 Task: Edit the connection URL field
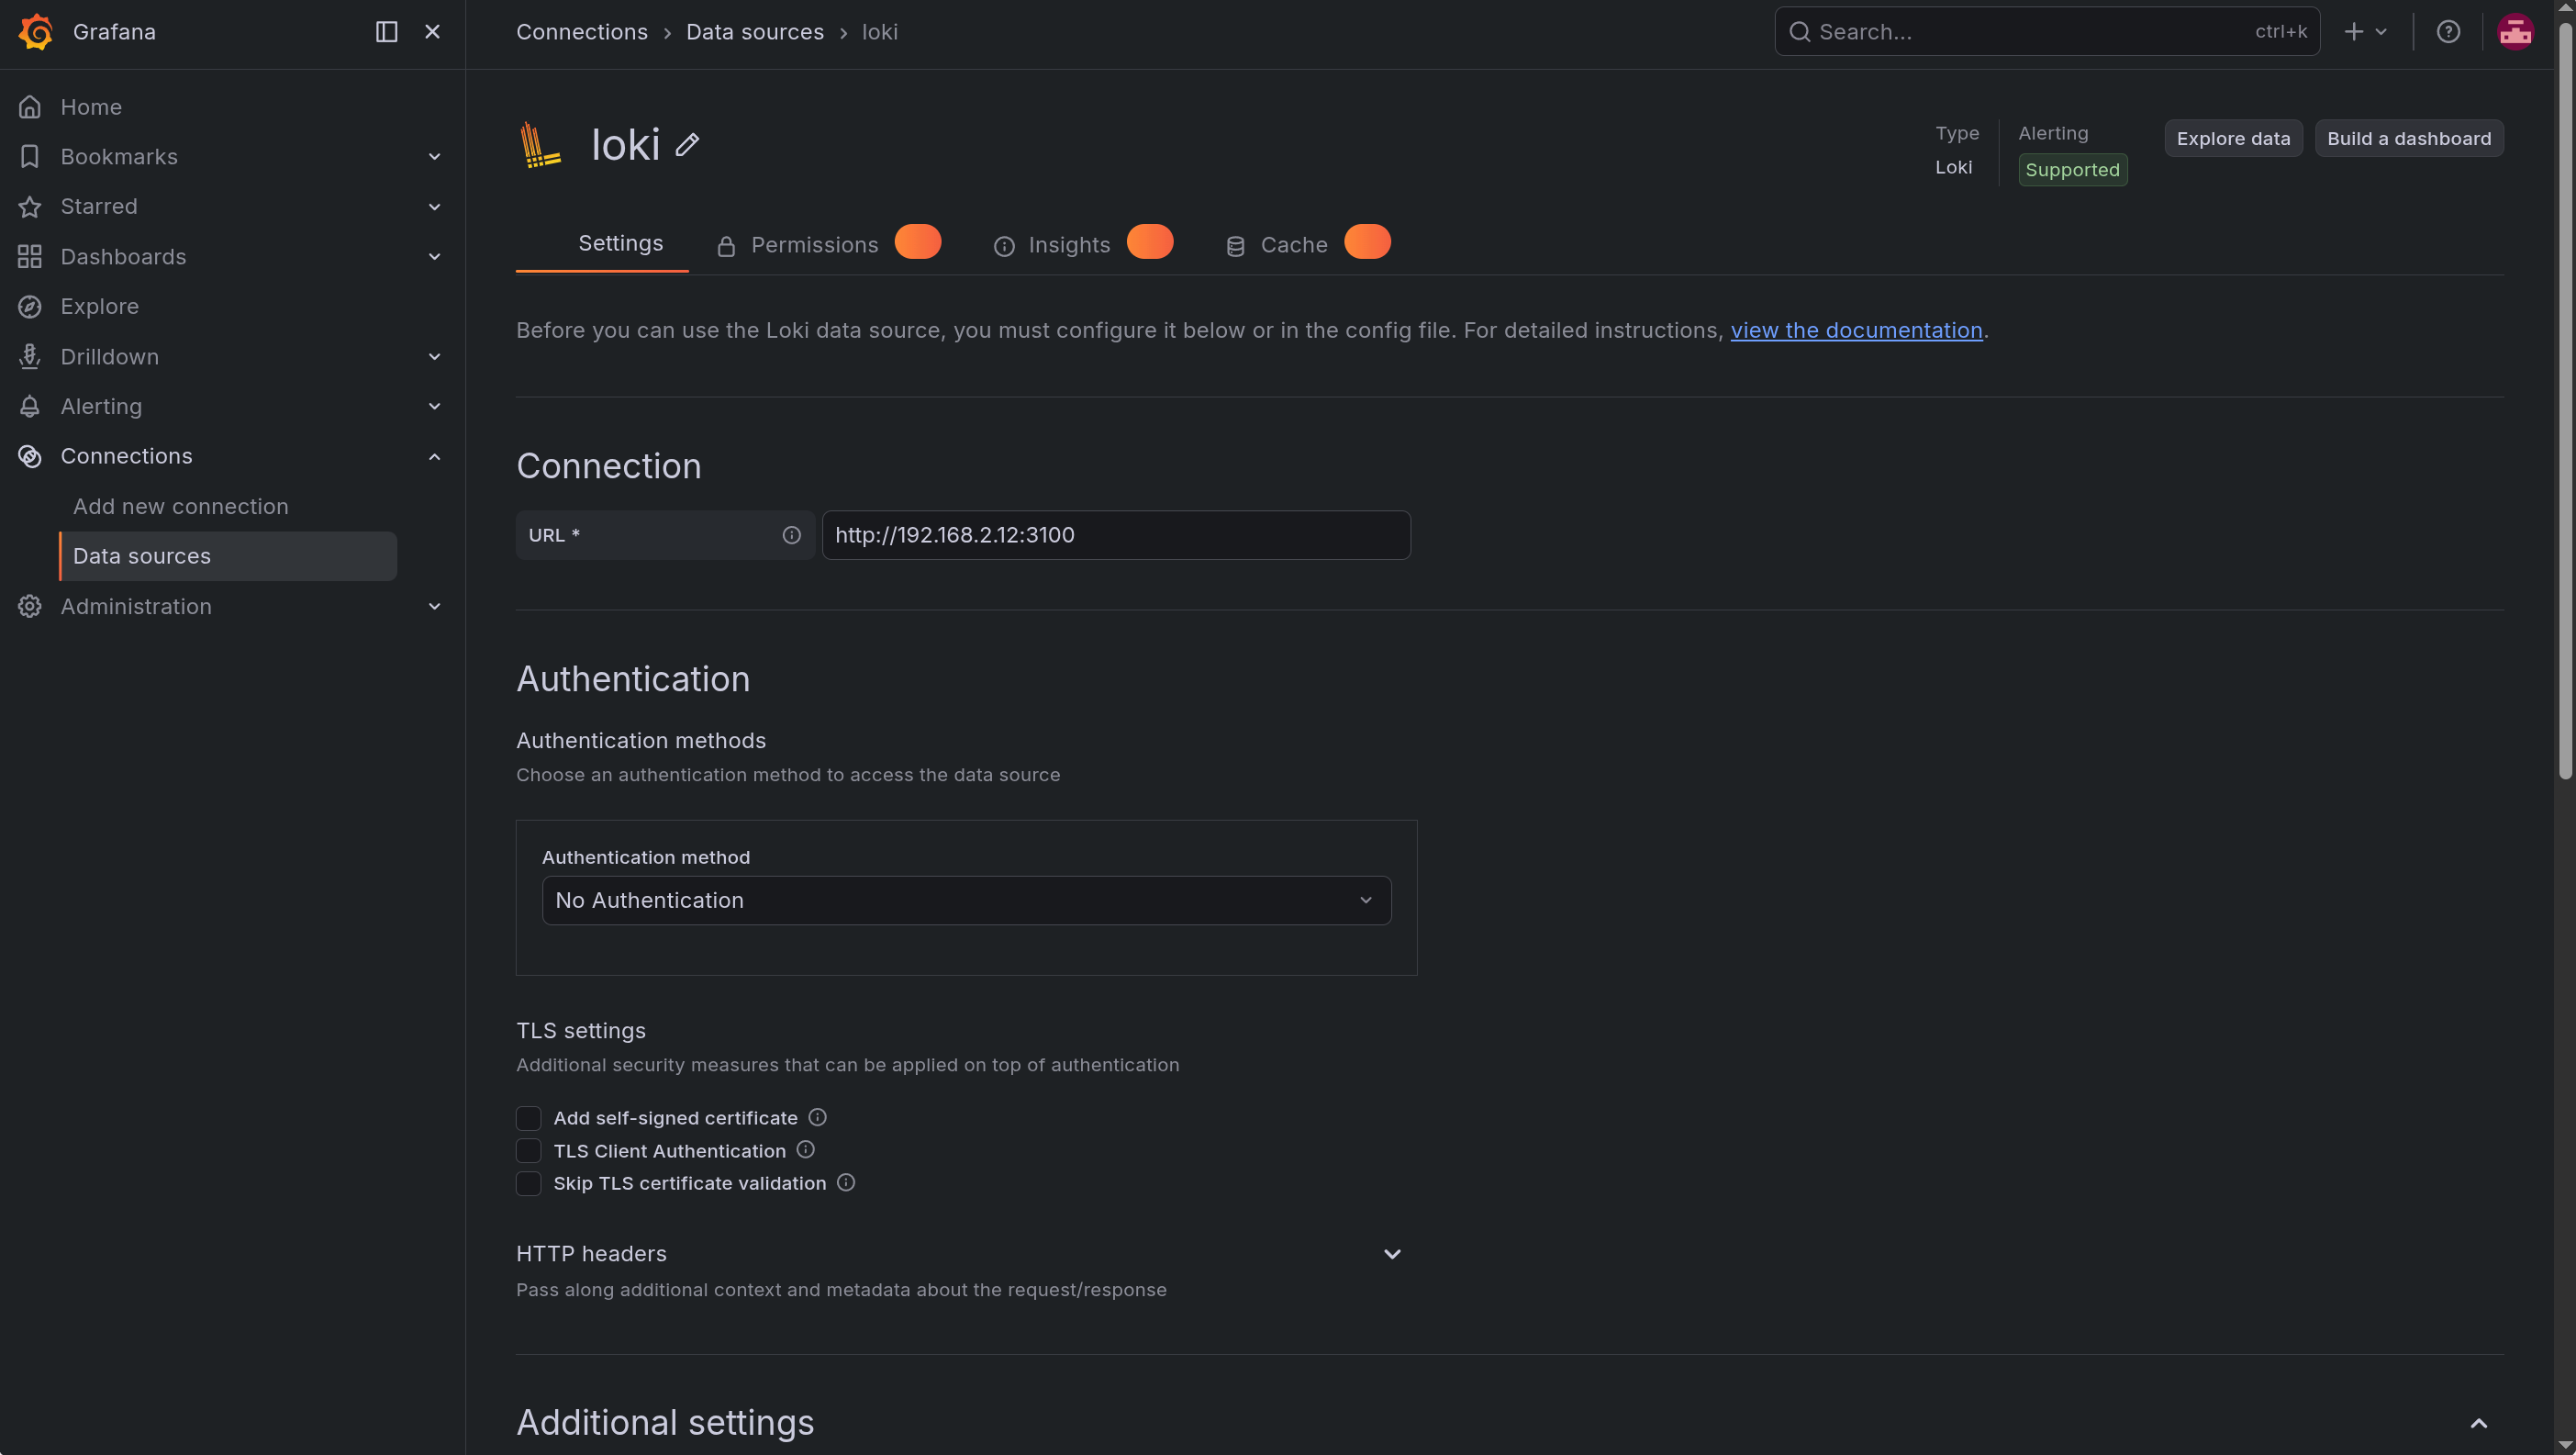point(1116,536)
